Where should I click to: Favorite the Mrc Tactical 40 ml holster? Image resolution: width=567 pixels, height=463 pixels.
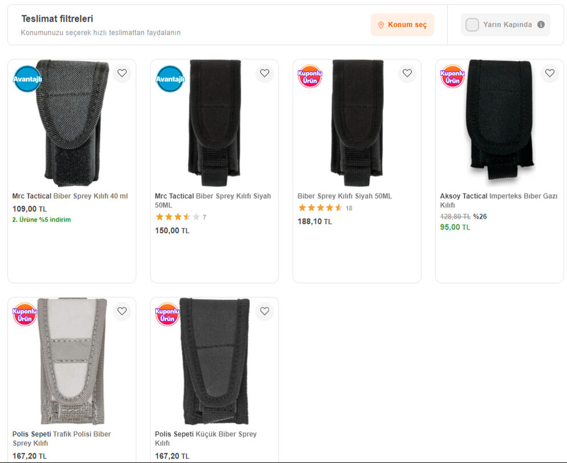tap(121, 73)
